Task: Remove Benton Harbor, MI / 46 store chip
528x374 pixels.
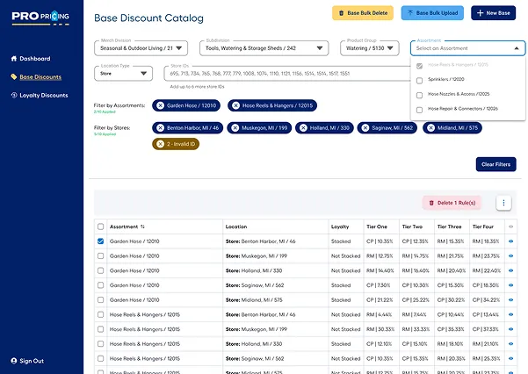Action: 160,128
